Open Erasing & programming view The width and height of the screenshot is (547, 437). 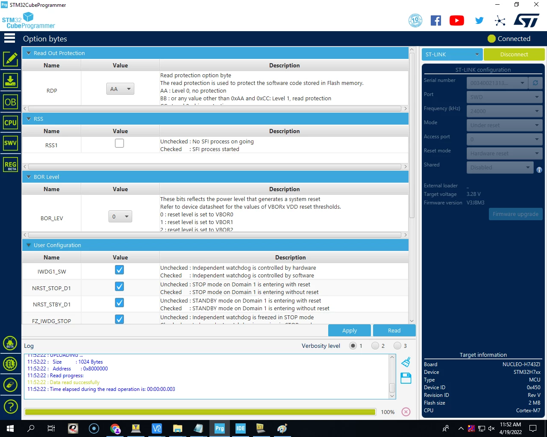tap(10, 80)
